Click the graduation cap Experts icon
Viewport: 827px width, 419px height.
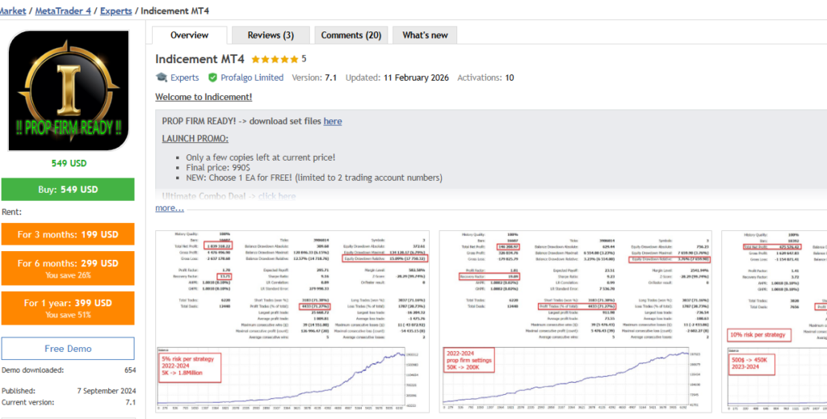coord(161,78)
